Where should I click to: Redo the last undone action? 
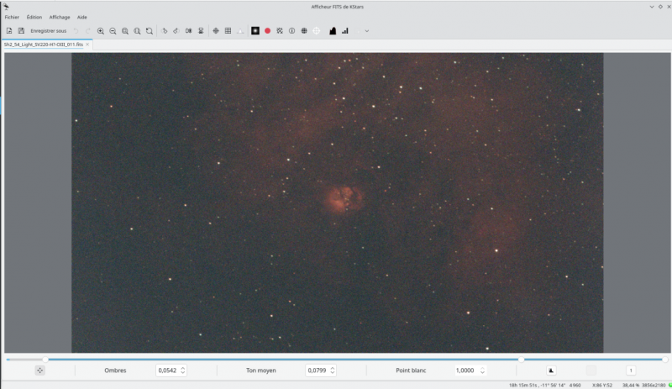[88, 31]
